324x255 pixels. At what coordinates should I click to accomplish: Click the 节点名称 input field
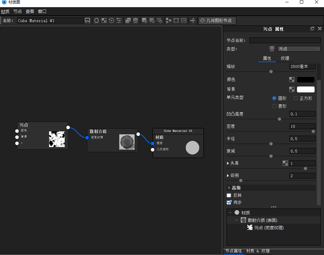285,40
